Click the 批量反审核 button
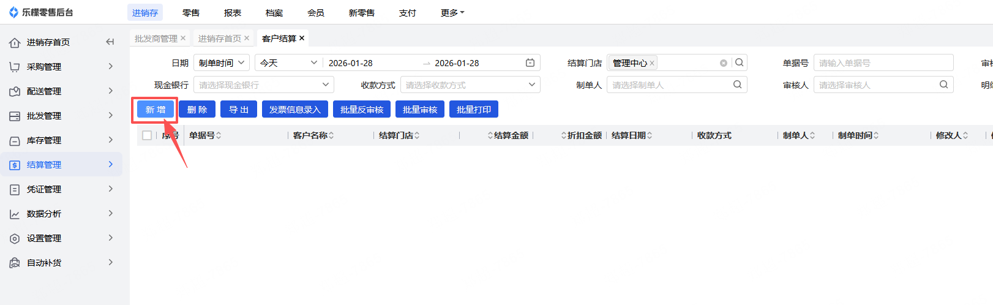The image size is (993, 305). coord(362,110)
